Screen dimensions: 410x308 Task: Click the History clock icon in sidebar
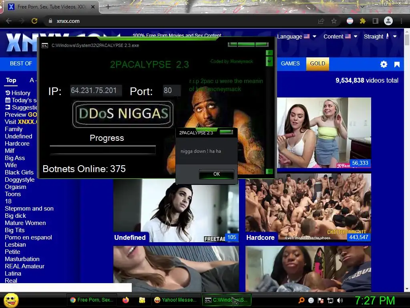8,93
